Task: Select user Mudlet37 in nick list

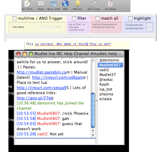Action: (x=110, y=75)
